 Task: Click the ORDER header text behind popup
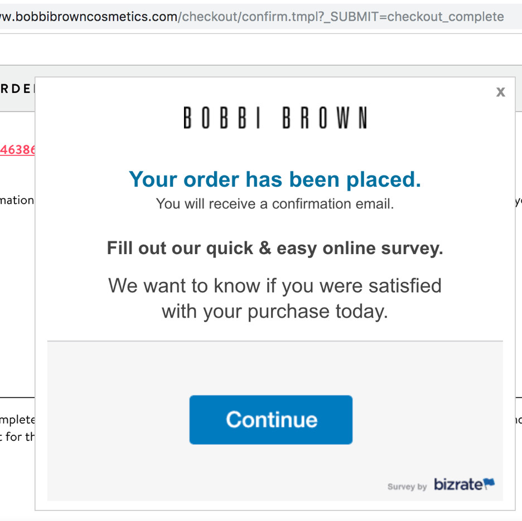click(17, 89)
